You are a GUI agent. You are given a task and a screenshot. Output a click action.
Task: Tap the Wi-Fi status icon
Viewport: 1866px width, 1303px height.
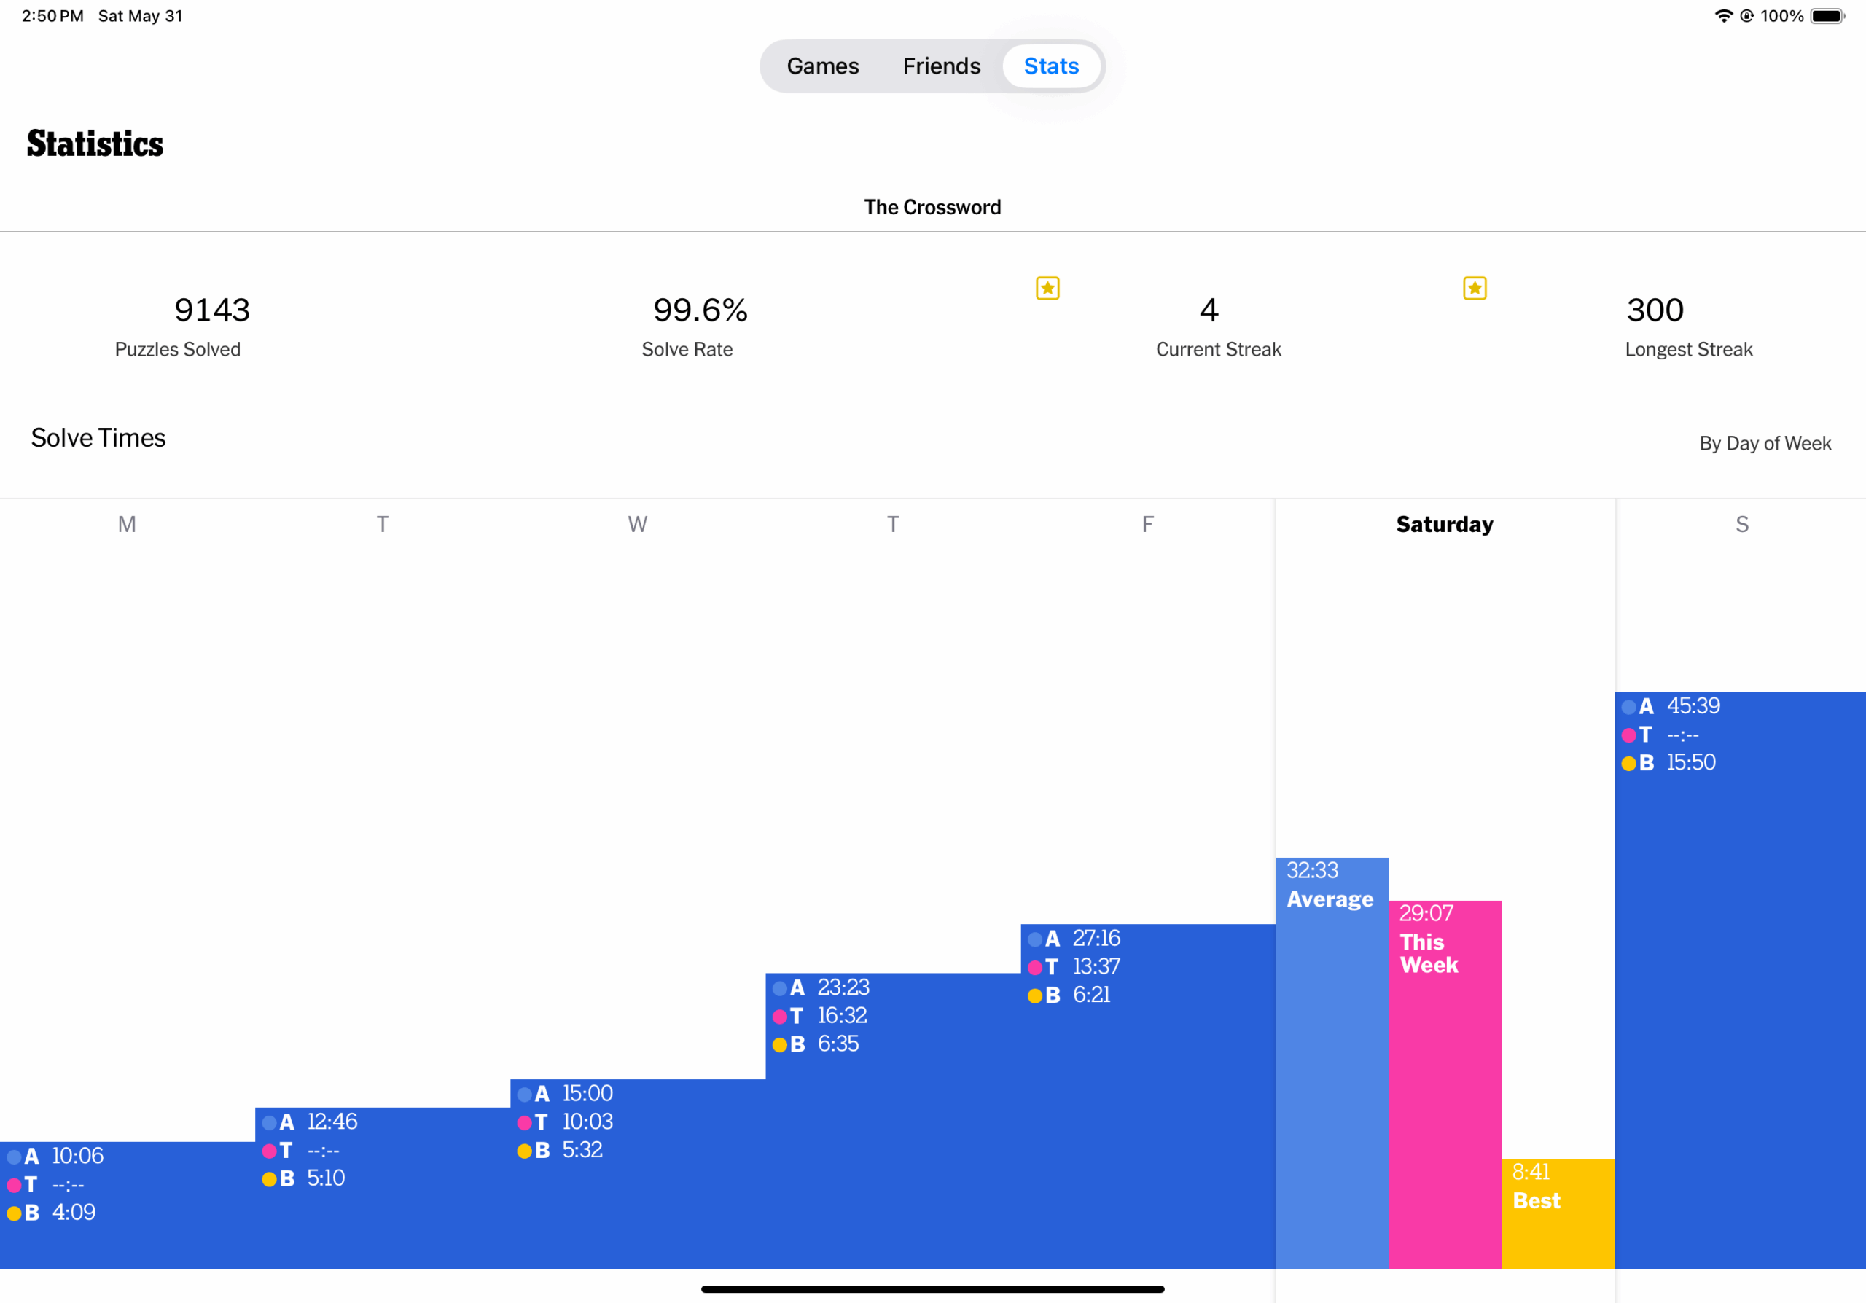pos(1722,16)
